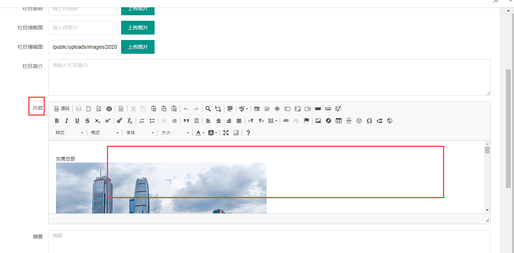Toggle Bold formatting
Screen dimensions: 514x253
tap(57, 121)
